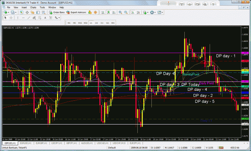Select the 'DP day - 5' chart label

(x=204, y=101)
